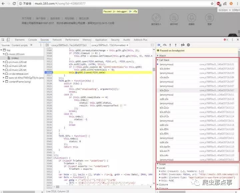Select the b3x.bpi5n call stack frame
Viewport: 240px width, 193px height.
tap(197, 147)
